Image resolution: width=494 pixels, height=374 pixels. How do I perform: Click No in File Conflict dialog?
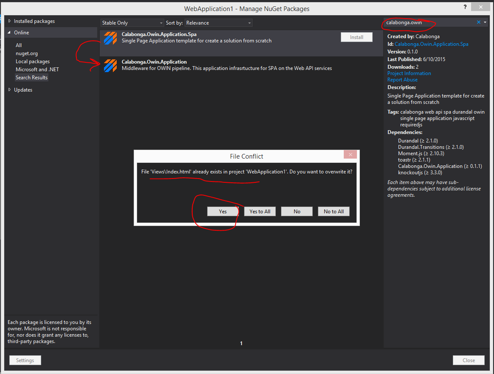[x=297, y=212]
